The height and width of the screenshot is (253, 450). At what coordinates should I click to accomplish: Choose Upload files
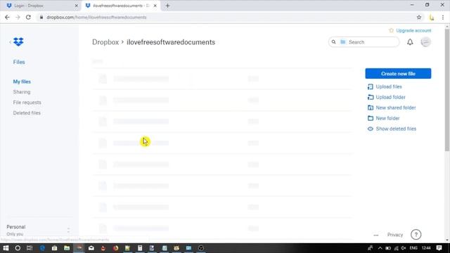point(389,86)
